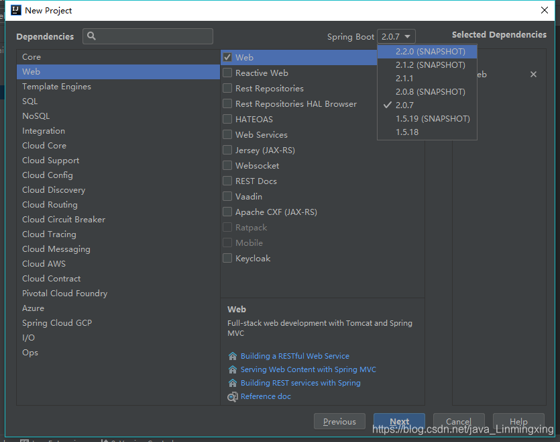The height and width of the screenshot is (442, 560).
Task: Click home icon beside Serving Web Content
Action: point(233,369)
